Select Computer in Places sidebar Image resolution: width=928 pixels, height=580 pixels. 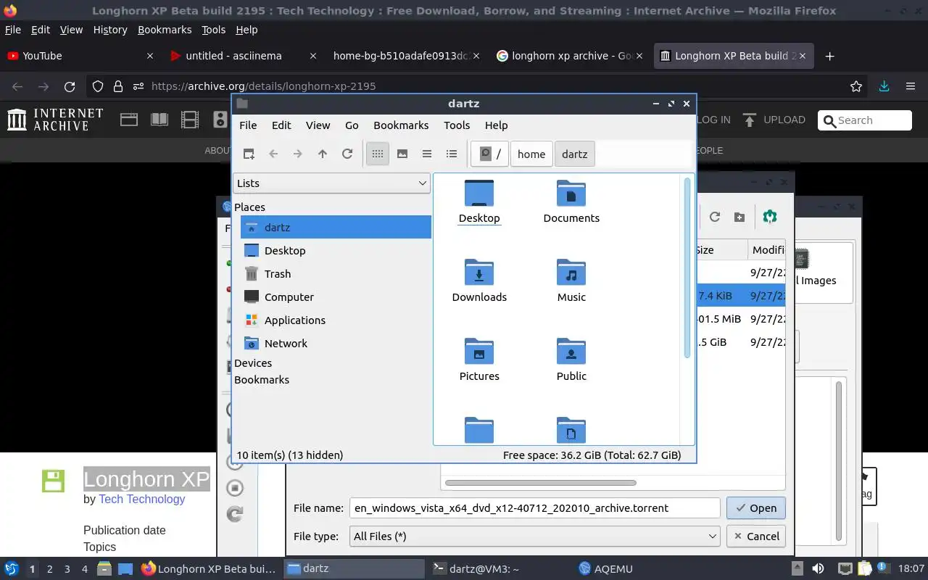coord(336,297)
